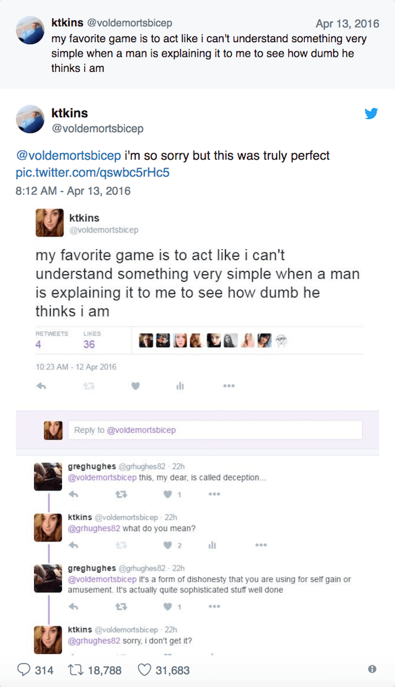Click retweet icon under the quoted 12 Apr tweet
Viewport: 395px width, 687px height.
(x=89, y=386)
